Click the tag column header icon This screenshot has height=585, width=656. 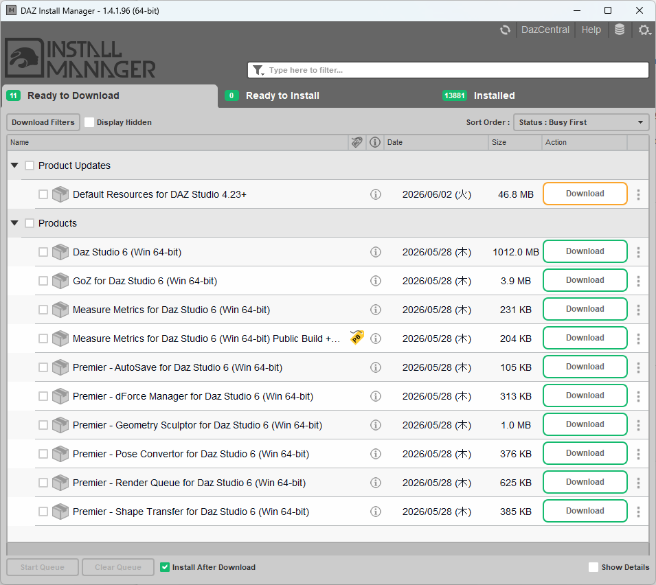click(x=357, y=142)
